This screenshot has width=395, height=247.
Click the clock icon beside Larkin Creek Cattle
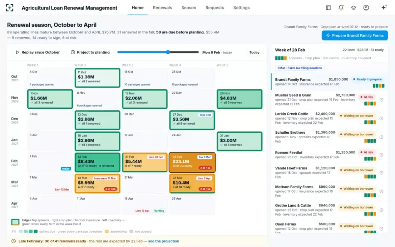(x=381, y=118)
